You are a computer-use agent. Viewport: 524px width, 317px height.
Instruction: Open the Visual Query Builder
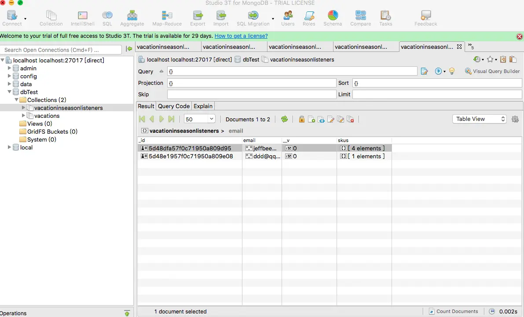pyautogui.click(x=492, y=71)
